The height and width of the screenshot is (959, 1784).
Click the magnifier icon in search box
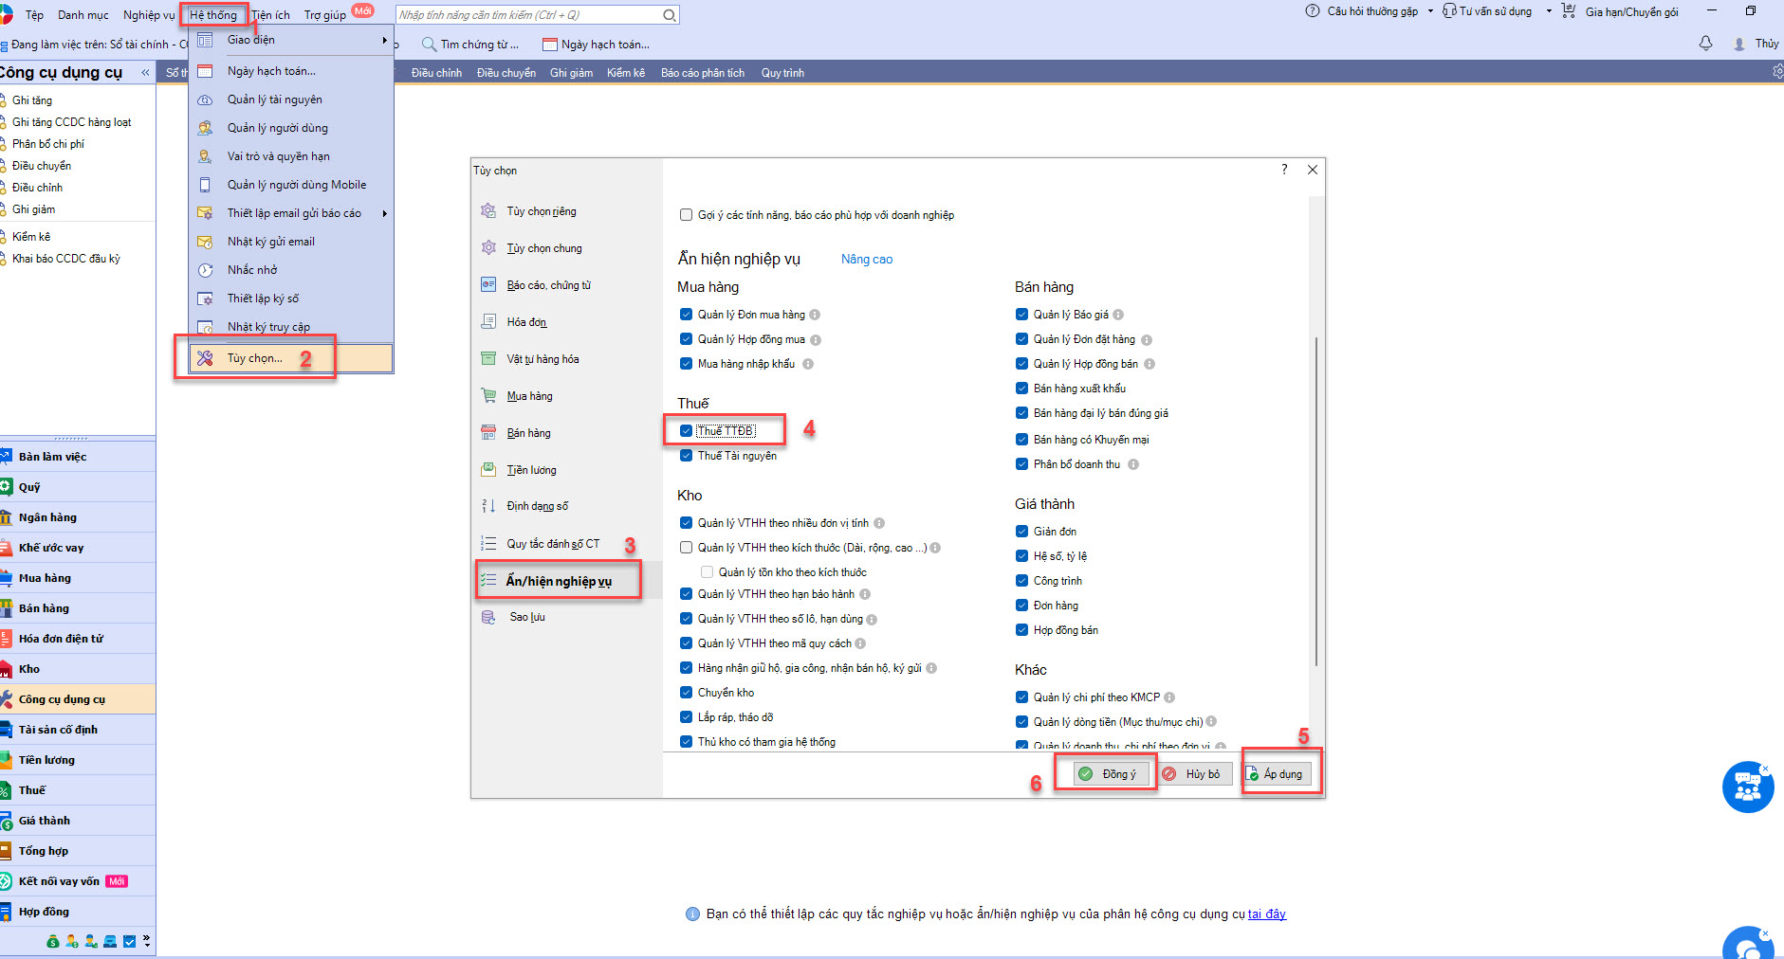point(669,15)
